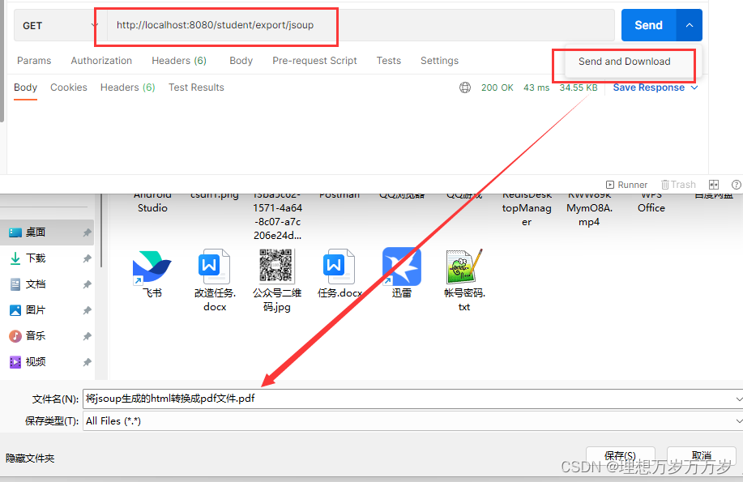Open the Send button dropdown arrow
Image resolution: width=743 pixels, height=482 pixels.
[690, 25]
